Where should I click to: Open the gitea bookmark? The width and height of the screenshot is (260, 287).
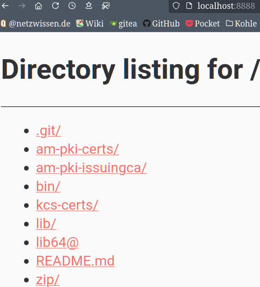123,24
